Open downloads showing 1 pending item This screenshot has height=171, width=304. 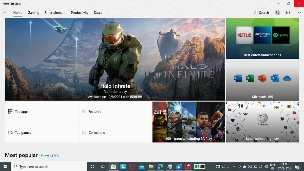(x=288, y=12)
